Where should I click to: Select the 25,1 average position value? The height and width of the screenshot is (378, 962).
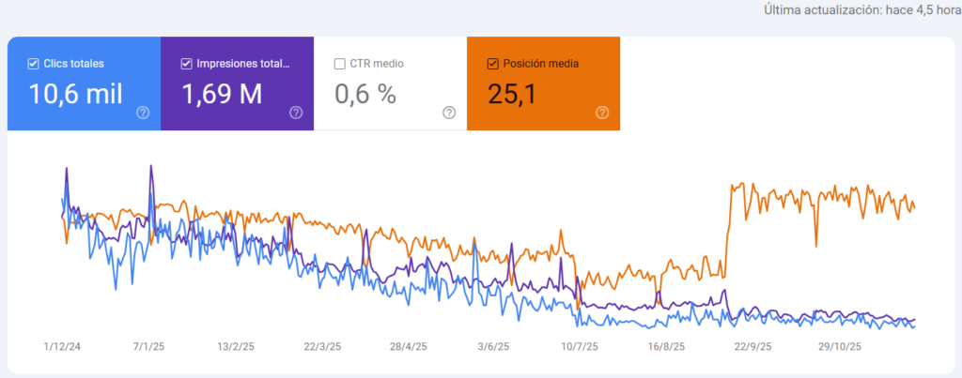pyautogui.click(x=512, y=94)
